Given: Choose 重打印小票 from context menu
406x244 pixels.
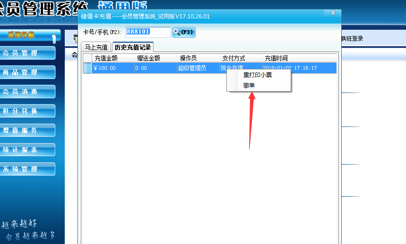Looking at the screenshot, I should (x=258, y=75).
